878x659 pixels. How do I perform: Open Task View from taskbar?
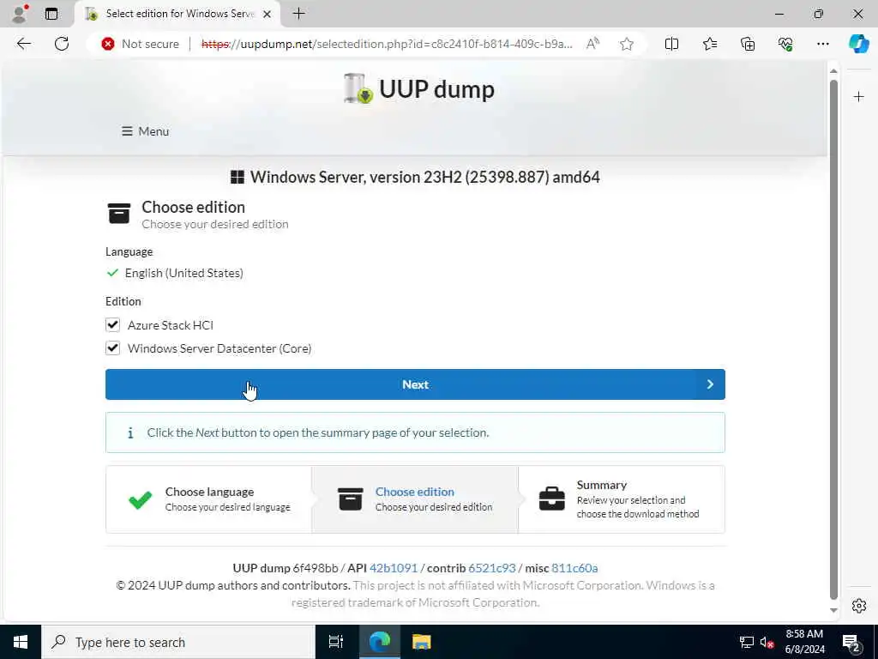click(335, 642)
